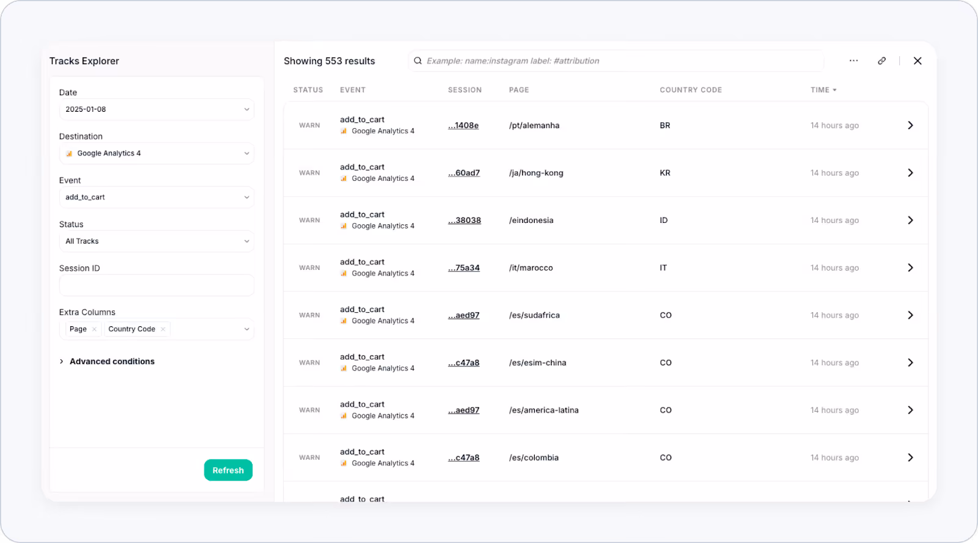
Task: Open the Date dropdown showing 2025-01-08
Action: click(156, 109)
